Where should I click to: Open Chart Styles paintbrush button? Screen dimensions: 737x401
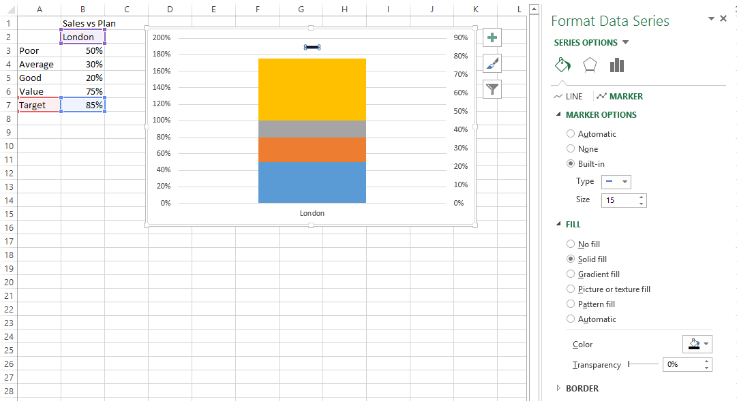[x=492, y=63]
